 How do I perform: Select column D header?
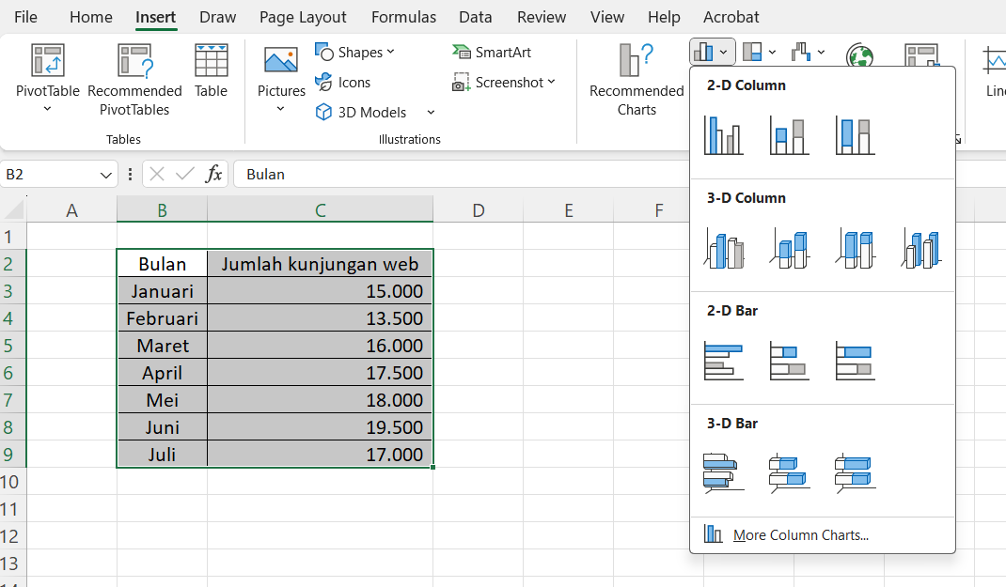point(478,209)
